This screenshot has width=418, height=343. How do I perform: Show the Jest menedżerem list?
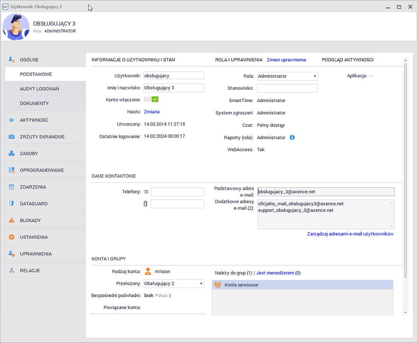click(x=278, y=273)
